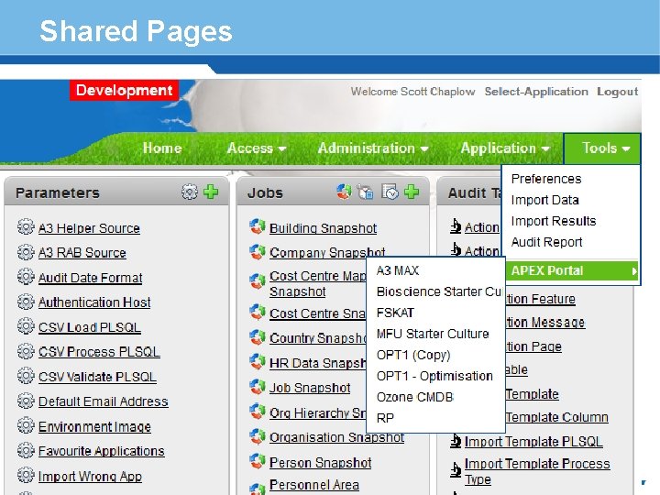The width and height of the screenshot is (660, 495).
Task: Open Audit Report from the Tools menu
Action: [x=546, y=242]
